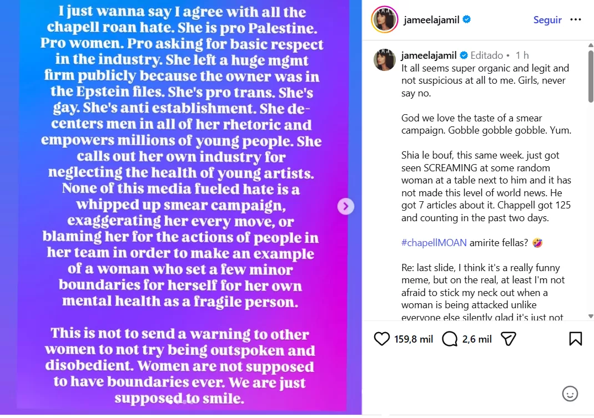Open the three-dot more options menu
Image resolution: width=594 pixels, height=418 pixels.
(576, 20)
